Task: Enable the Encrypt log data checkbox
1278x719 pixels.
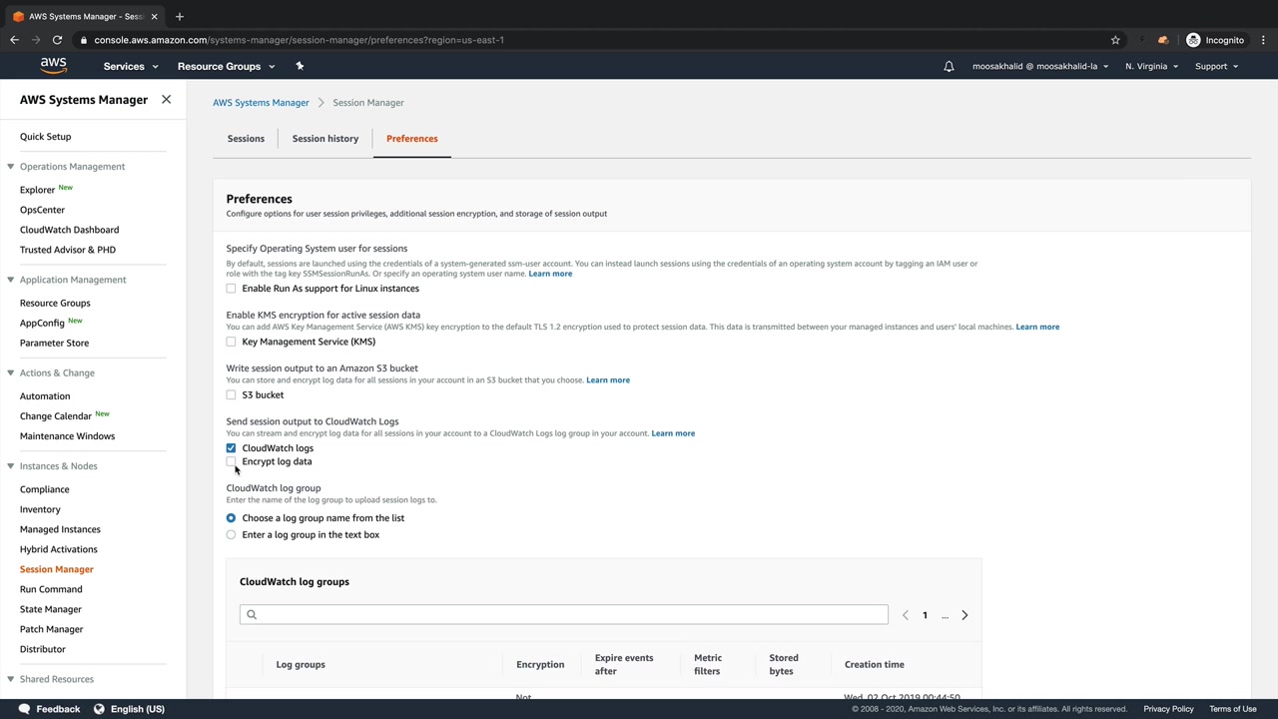Action: [x=231, y=462]
